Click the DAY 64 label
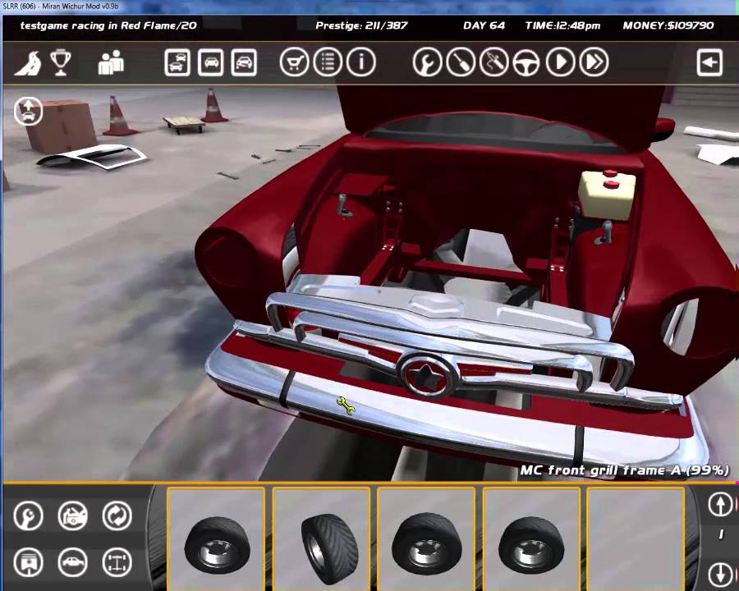 (484, 25)
